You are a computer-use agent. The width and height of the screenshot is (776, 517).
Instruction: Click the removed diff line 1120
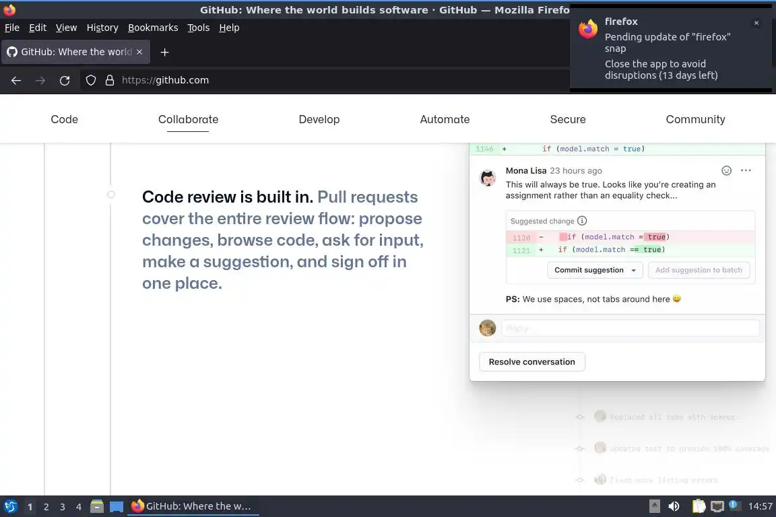click(630, 237)
